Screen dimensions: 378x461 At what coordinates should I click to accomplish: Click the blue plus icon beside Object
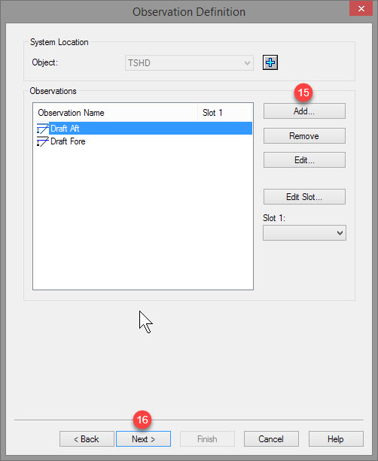(270, 62)
